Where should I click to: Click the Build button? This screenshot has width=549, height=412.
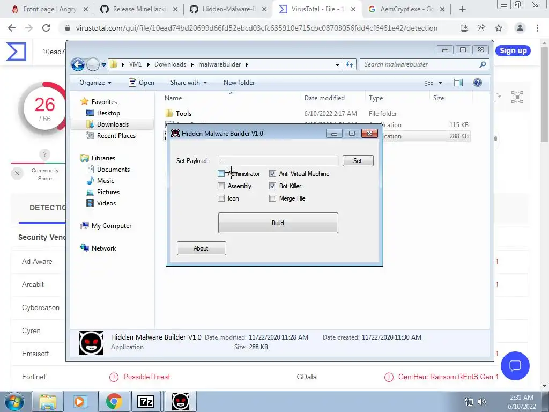[278, 223]
